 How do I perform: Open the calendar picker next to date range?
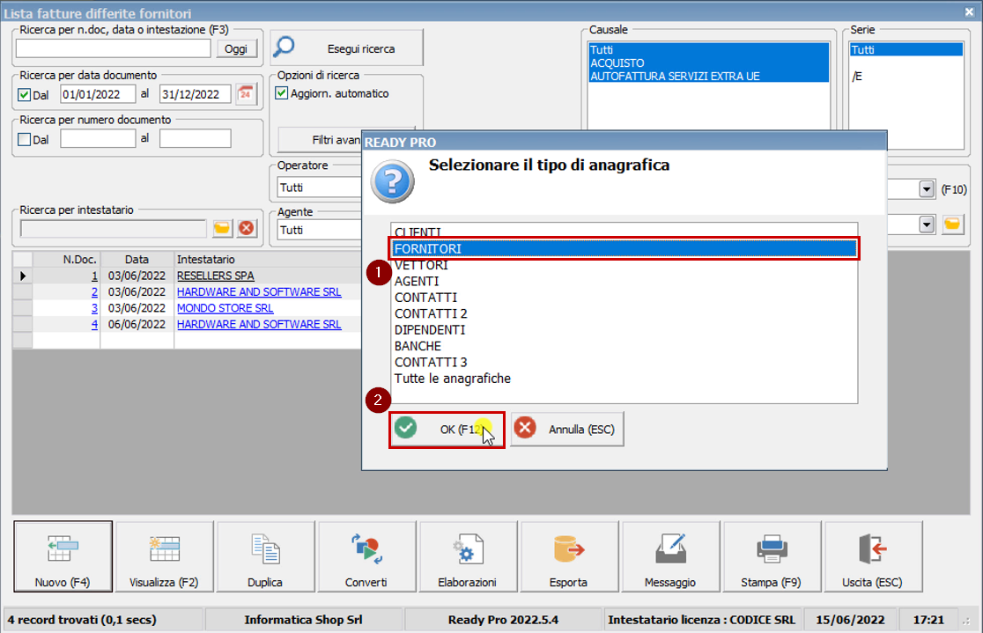tap(246, 94)
